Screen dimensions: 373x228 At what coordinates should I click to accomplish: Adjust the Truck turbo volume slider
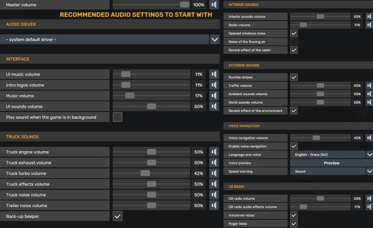pyautogui.click(x=145, y=173)
